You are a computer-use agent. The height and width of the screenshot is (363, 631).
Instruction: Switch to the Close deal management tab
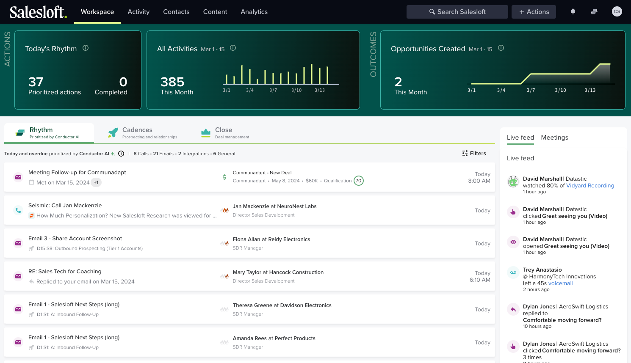pyautogui.click(x=225, y=133)
